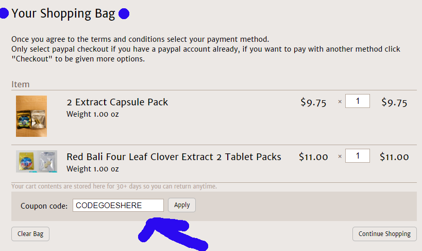422x251 pixels.
Task: Open the Red Bali Tablet Packs thumbnail
Action: coord(37,161)
